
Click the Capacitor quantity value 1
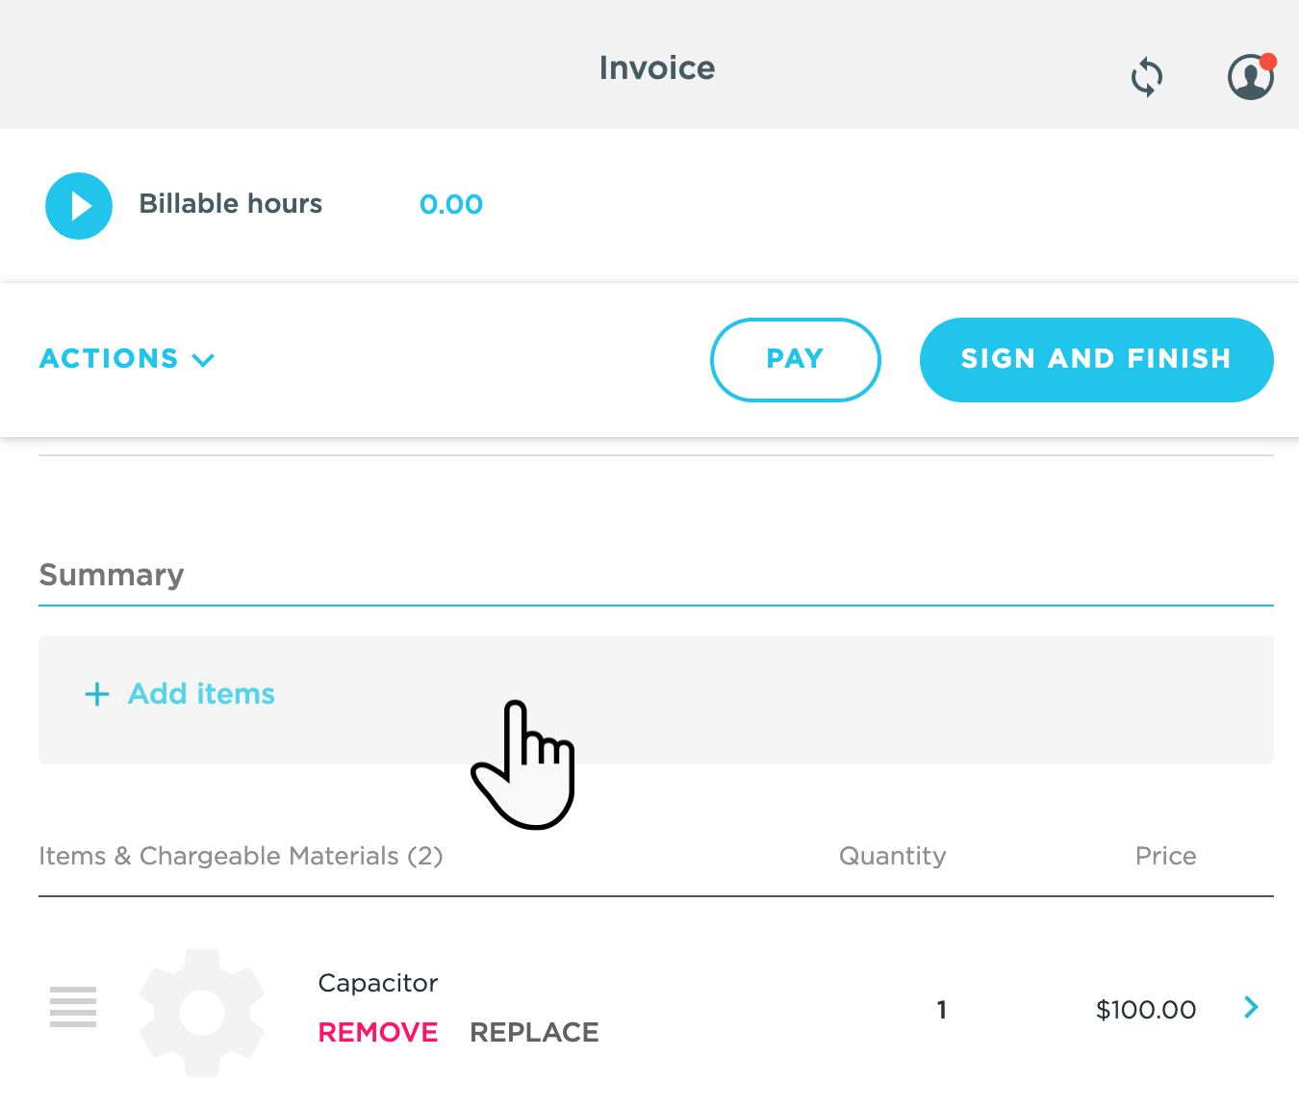pyautogui.click(x=941, y=1010)
